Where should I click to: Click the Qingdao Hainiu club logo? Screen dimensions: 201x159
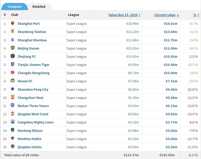coord(13,147)
